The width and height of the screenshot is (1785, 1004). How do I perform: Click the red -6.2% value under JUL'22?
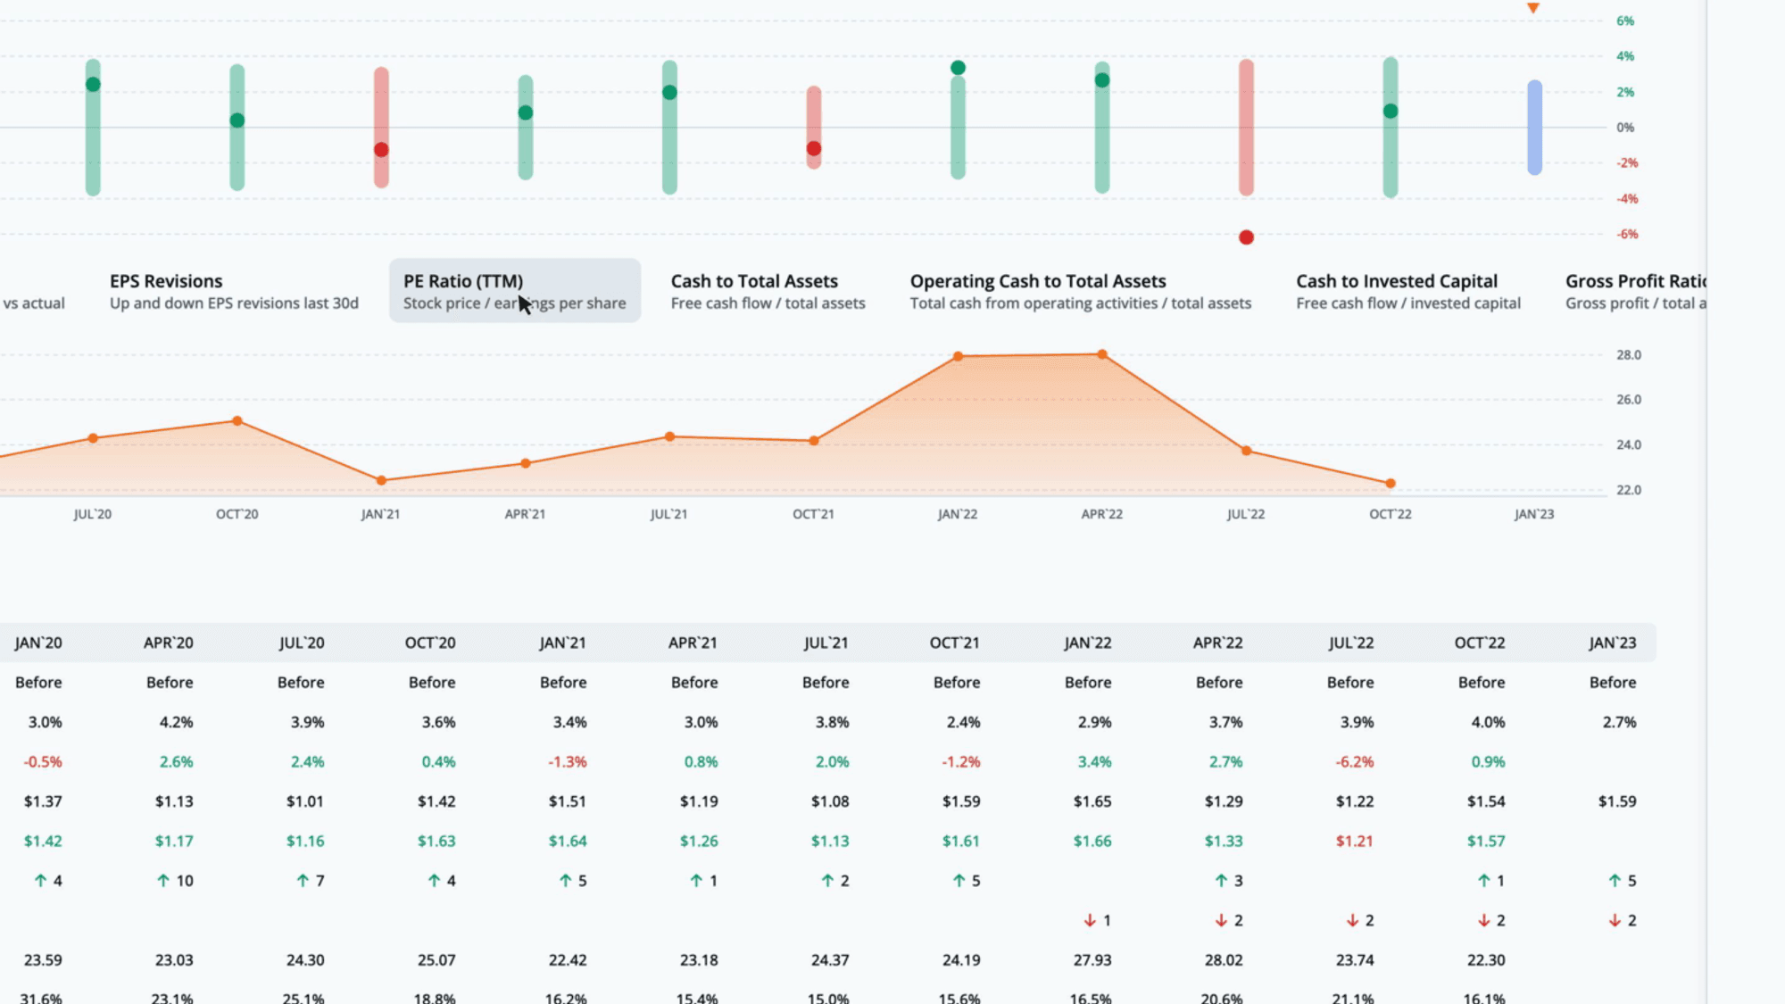point(1354,761)
